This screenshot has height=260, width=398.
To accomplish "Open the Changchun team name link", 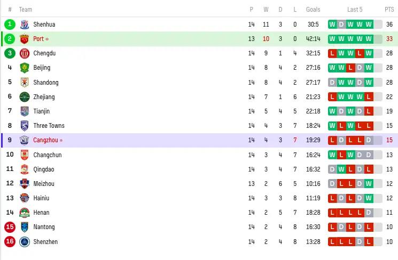I will click(x=48, y=155).
